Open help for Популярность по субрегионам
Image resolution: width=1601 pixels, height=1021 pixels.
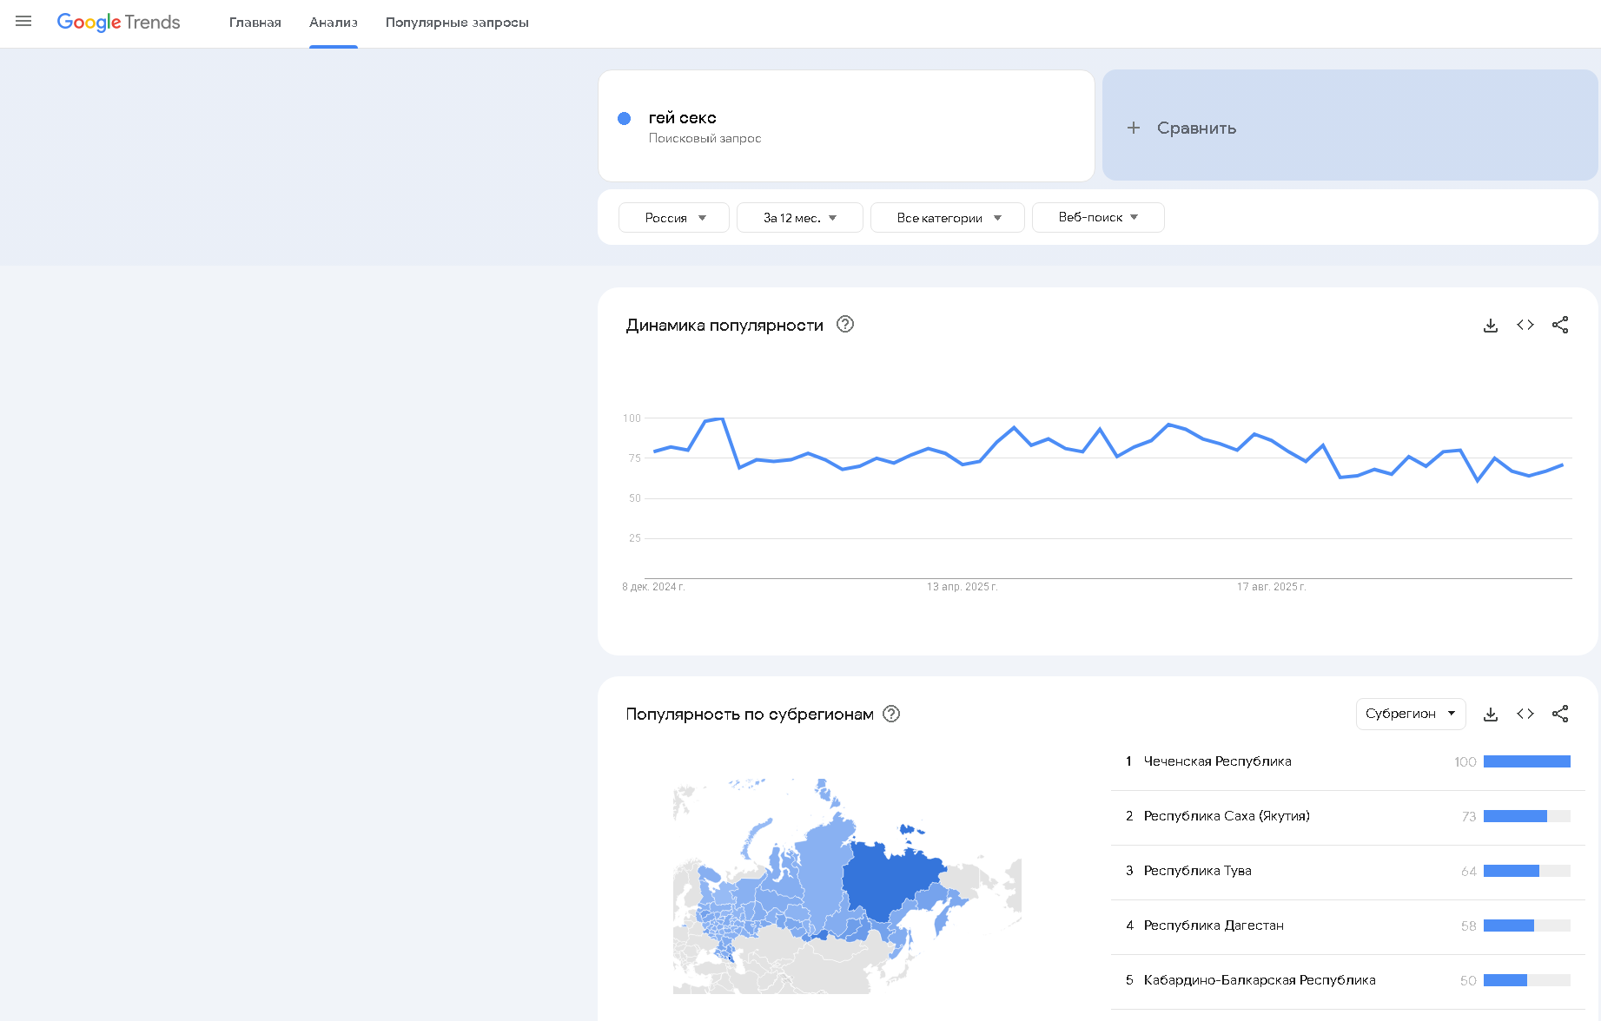coord(890,714)
